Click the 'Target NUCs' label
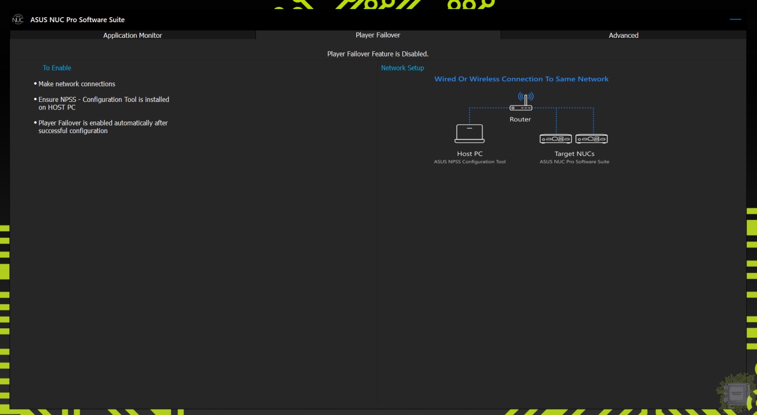 [x=574, y=153]
